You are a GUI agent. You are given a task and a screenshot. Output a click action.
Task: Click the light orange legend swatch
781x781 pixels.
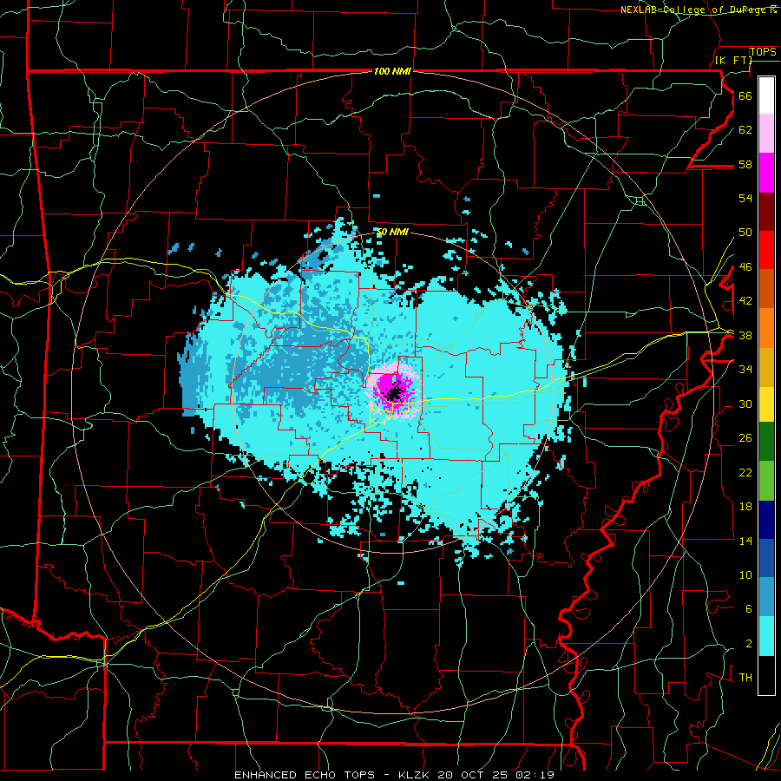coord(766,328)
